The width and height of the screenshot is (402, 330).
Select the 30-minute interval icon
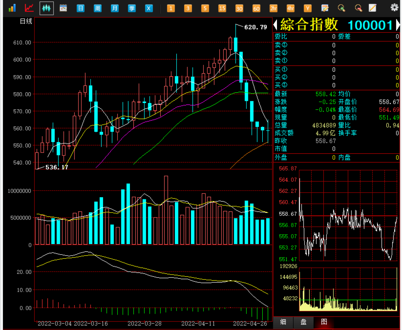[239, 8]
